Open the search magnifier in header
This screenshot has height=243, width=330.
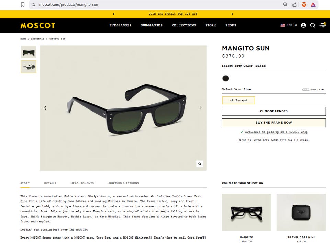click(312, 25)
